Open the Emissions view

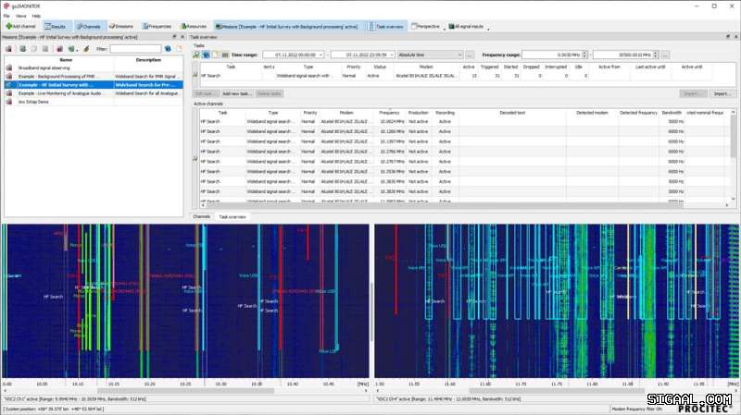(x=121, y=27)
